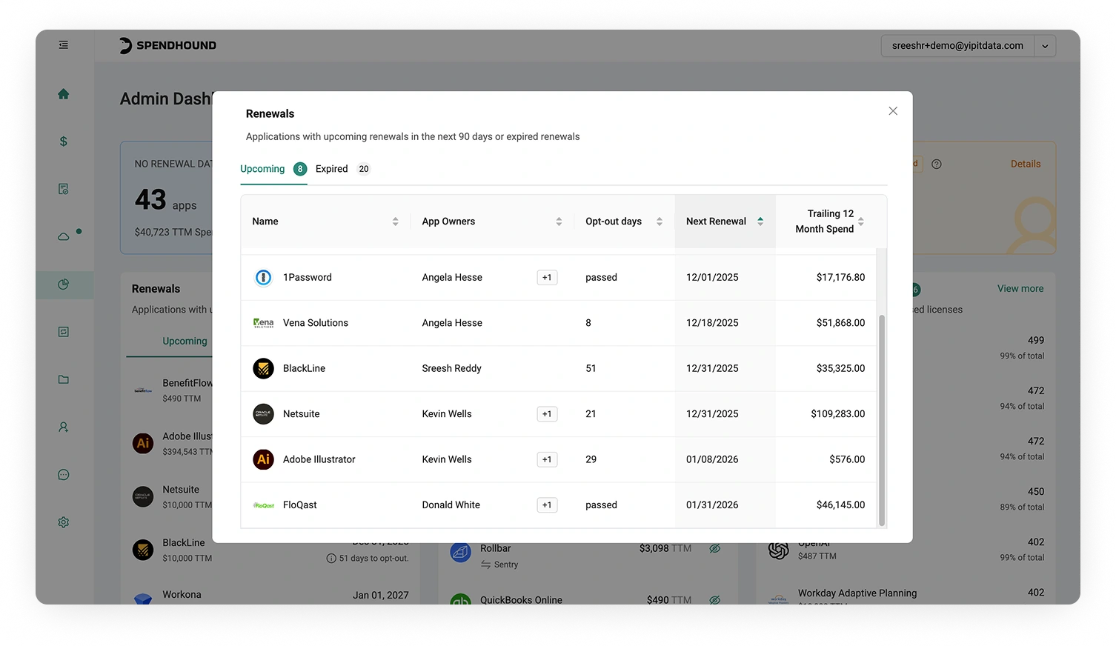Click Workday Adaptive Planning entry
1116x646 pixels.
coord(857,593)
